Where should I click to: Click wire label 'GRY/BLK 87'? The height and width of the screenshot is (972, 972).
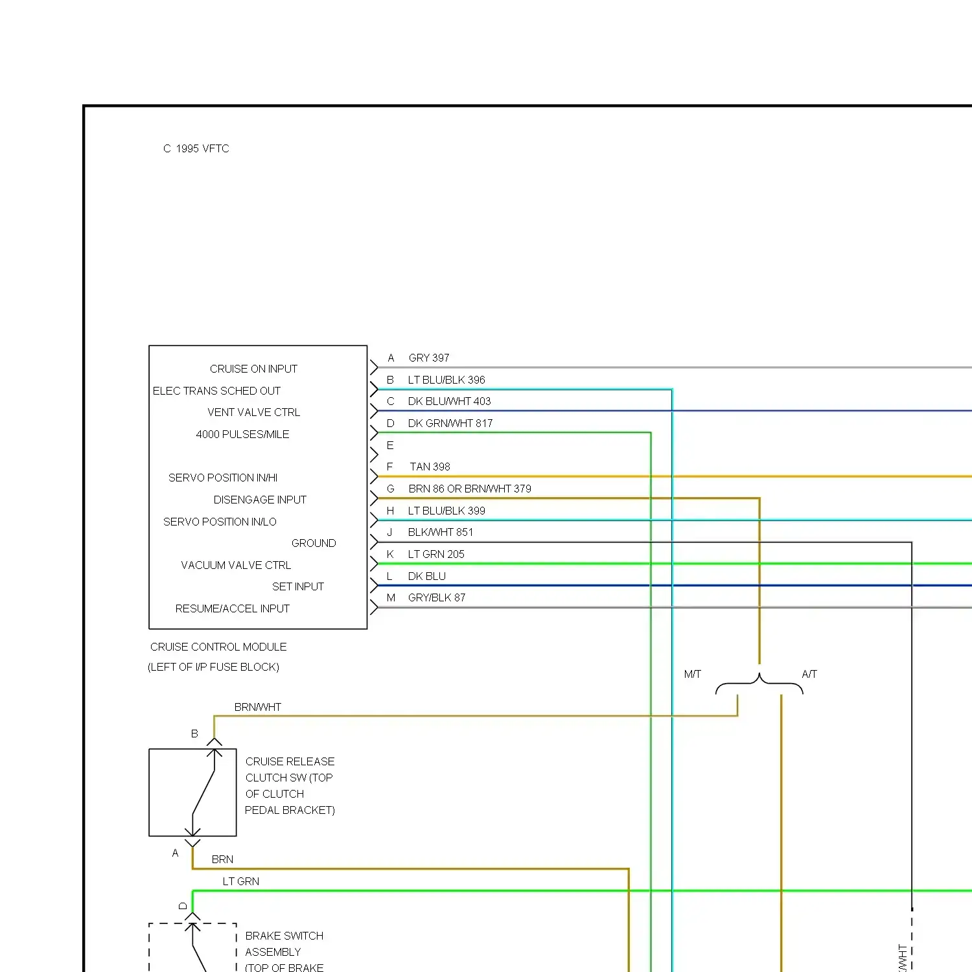click(x=437, y=597)
